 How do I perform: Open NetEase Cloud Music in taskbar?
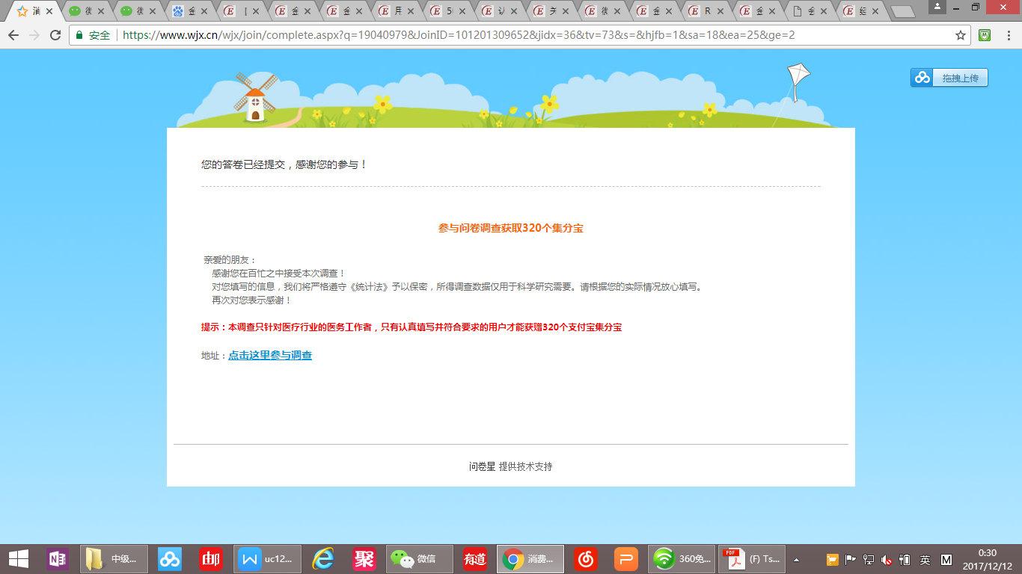click(x=586, y=559)
